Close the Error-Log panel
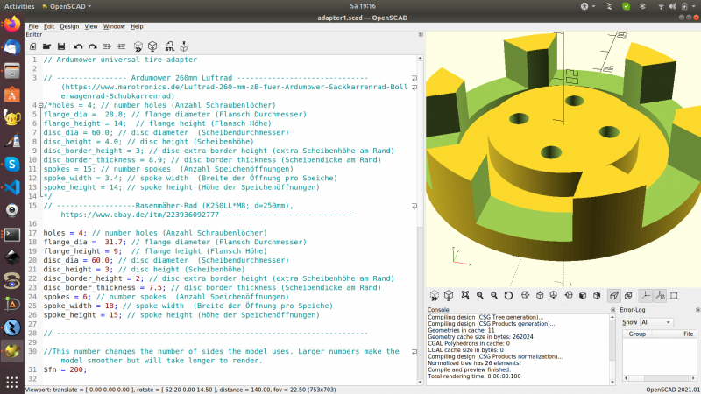 click(x=697, y=310)
